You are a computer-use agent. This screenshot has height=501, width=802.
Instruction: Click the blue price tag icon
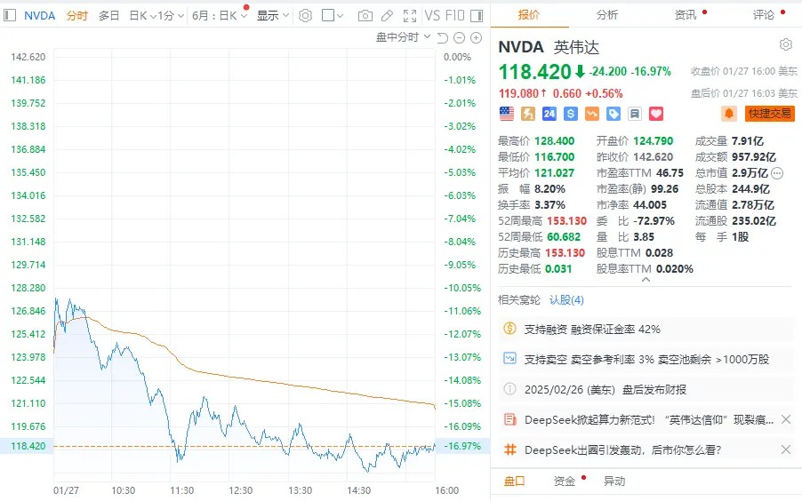[x=614, y=114]
